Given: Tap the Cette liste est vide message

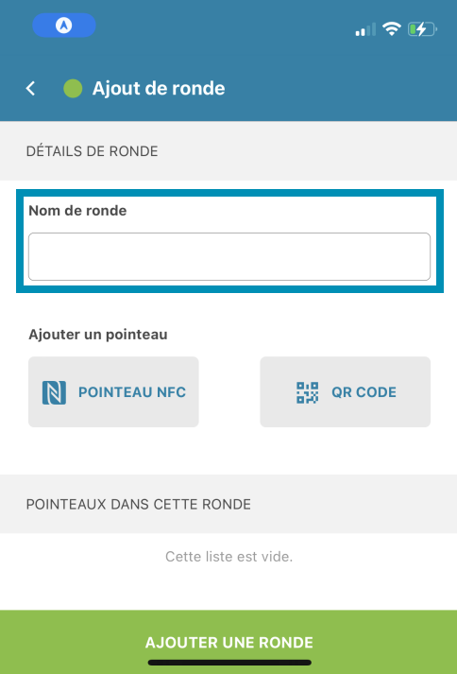Looking at the screenshot, I should tap(228, 557).
